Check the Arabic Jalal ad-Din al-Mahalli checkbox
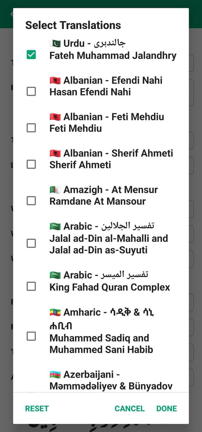This screenshot has height=432, width=202. [x=31, y=243]
